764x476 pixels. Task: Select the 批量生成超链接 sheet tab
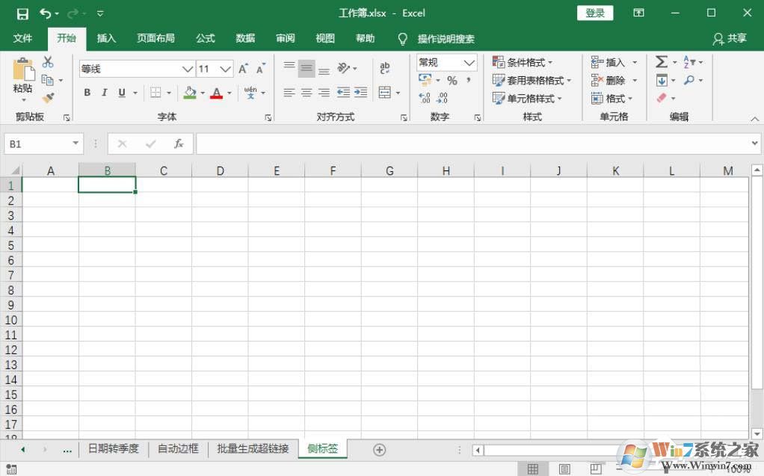click(253, 448)
